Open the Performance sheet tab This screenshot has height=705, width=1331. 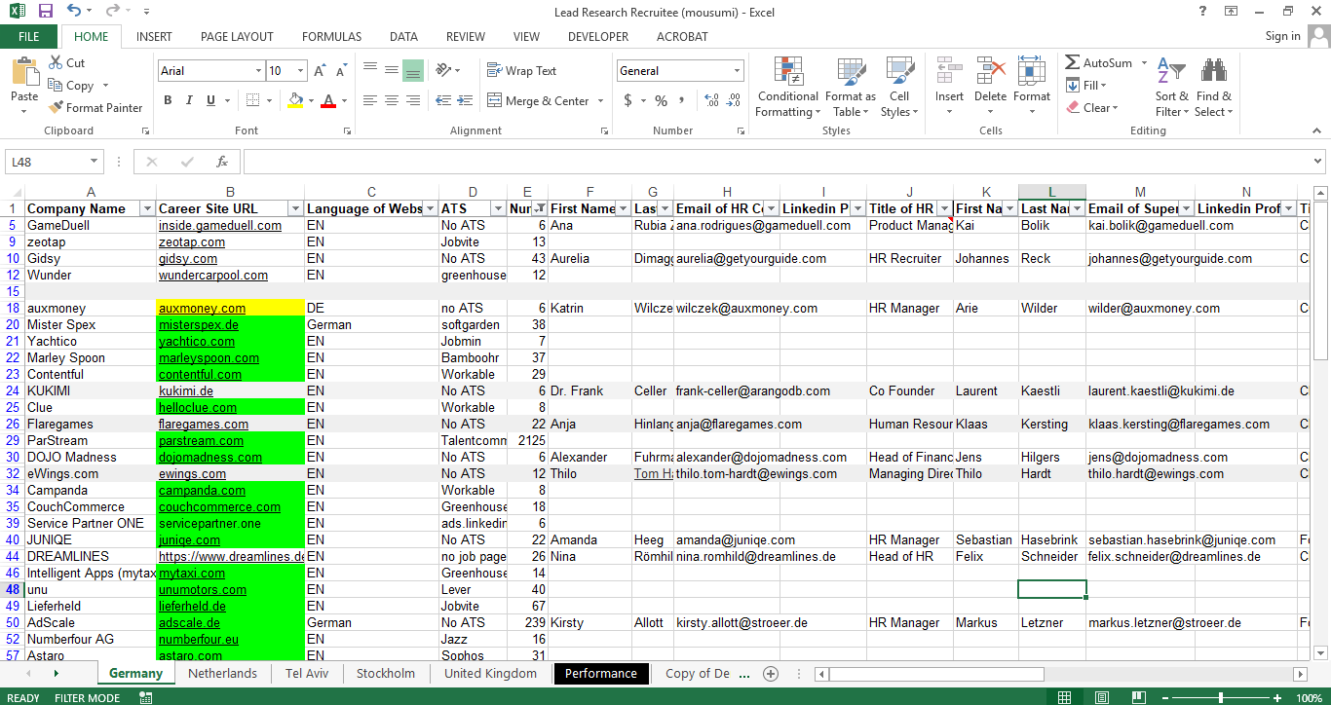[601, 673]
